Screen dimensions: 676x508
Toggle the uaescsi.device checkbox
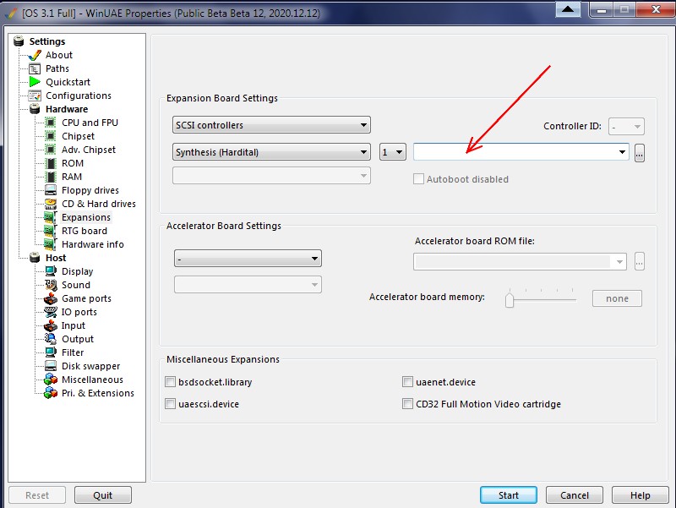[172, 404]
